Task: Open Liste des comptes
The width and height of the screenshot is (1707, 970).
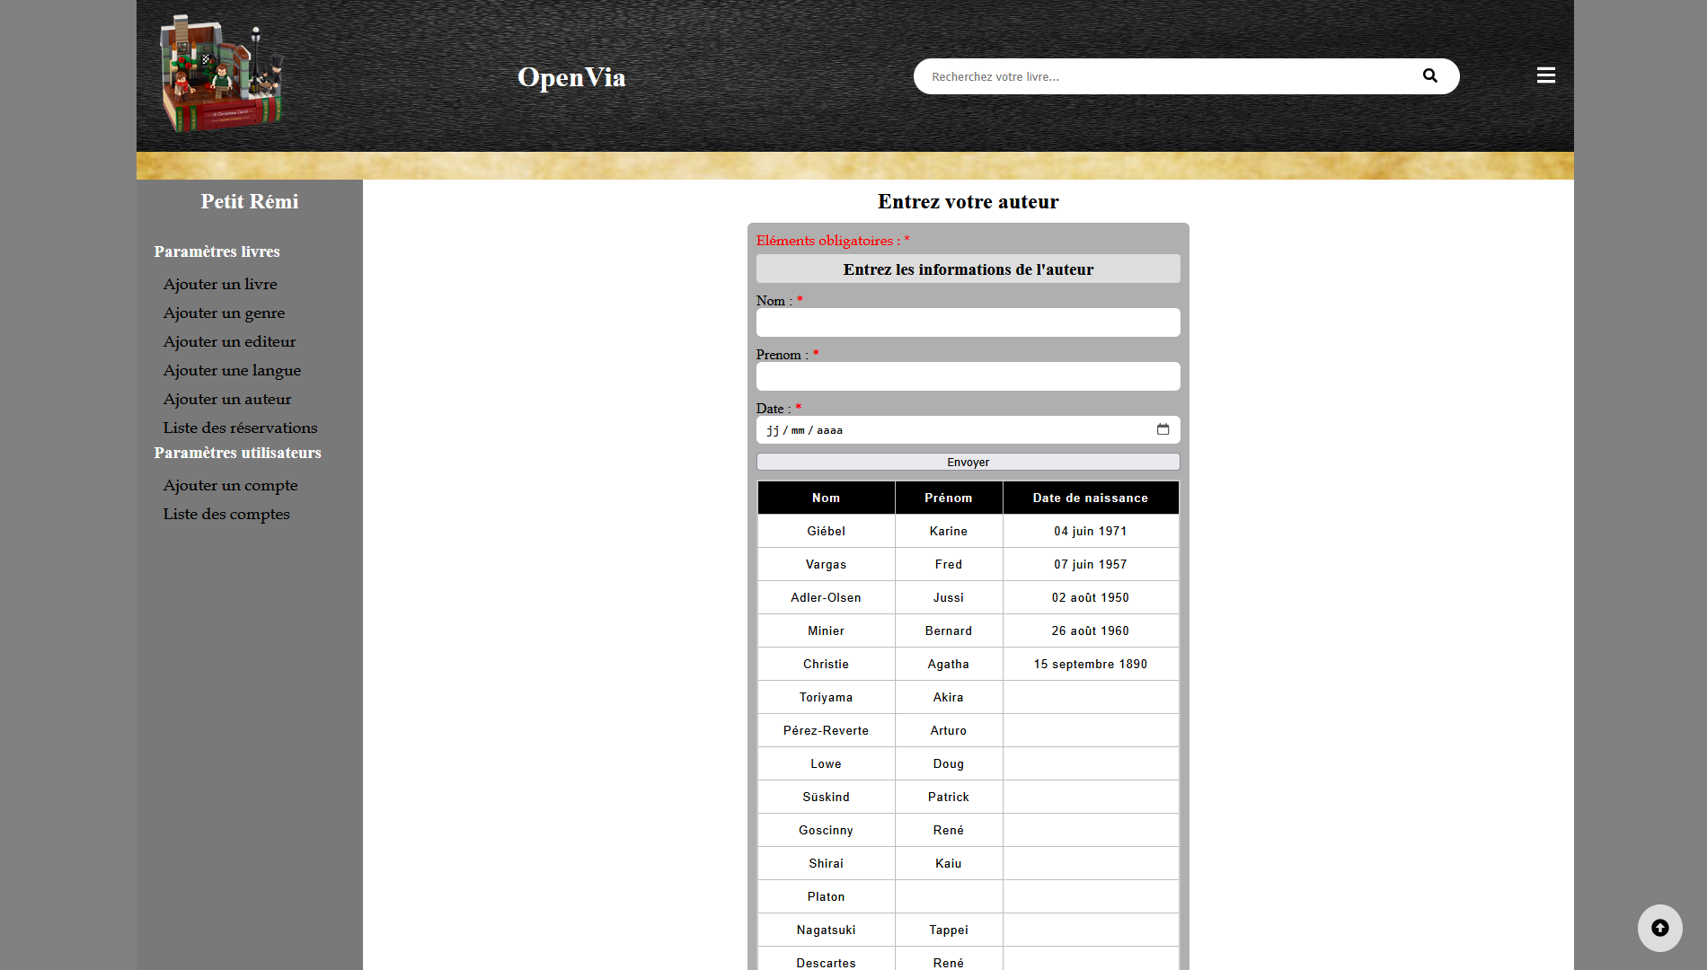Action: coord(226,514)
